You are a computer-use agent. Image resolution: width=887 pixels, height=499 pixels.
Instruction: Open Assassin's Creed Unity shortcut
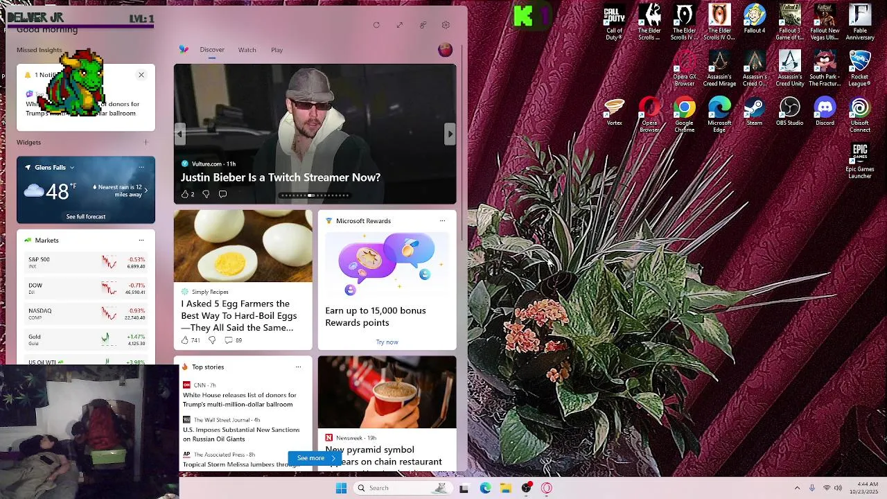point(789,69)
